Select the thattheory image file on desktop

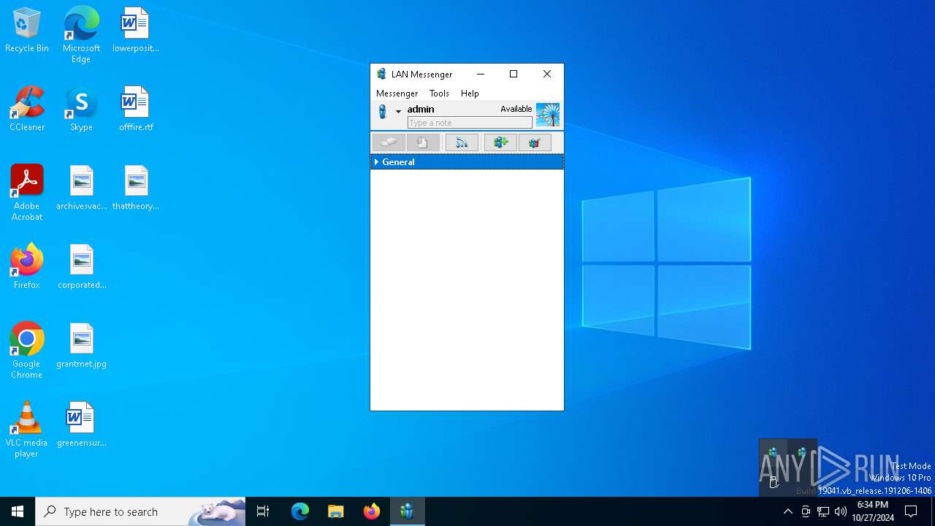(135, 188)
